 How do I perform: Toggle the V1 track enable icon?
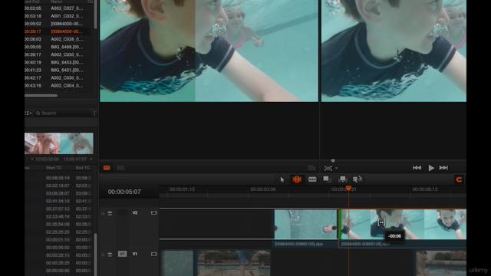(153, 254)
